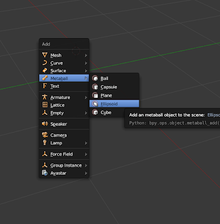This screenshot has height=224, width=220.
Task: Click the Plane metaball icon
Action: tap(95, 95)
